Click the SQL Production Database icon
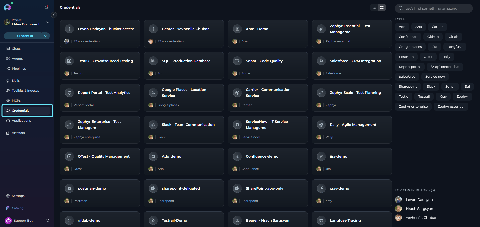Screen dimensions: 480x227 pyautogui.click(x=153, y=61)
